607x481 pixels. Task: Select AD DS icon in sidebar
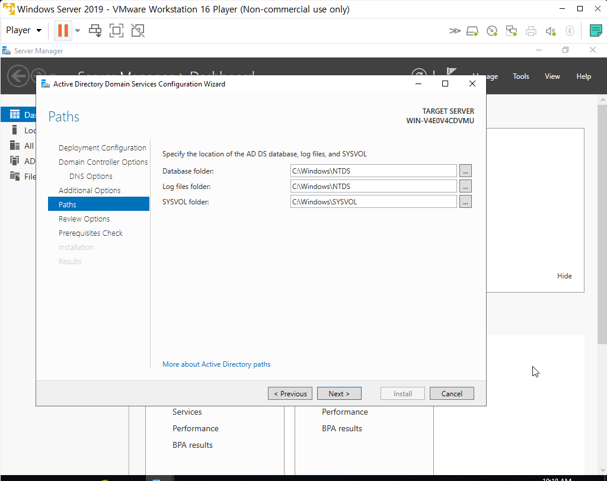15,161
